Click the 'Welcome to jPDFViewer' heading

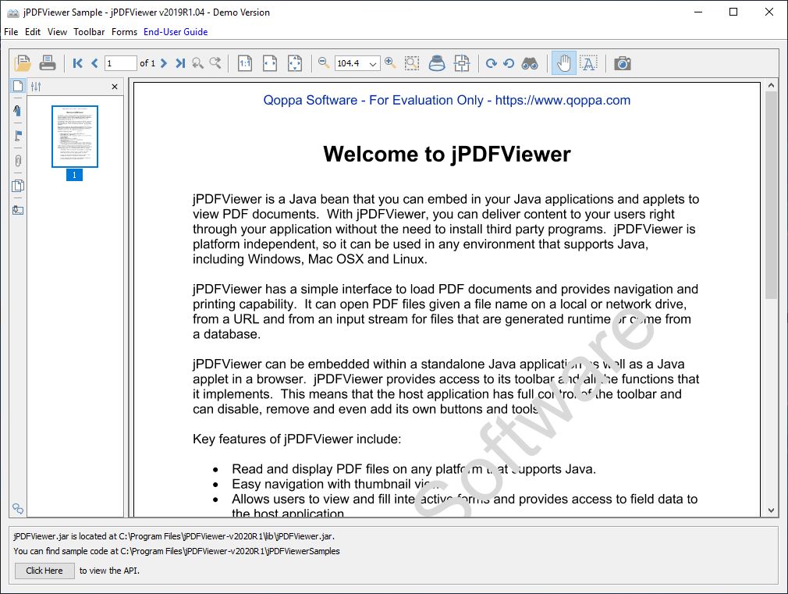click(447, 154)
